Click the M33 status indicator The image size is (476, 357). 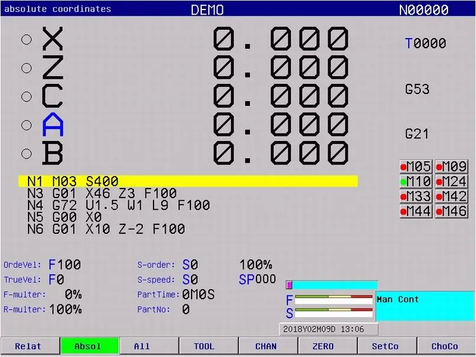(x=416, y=196)
